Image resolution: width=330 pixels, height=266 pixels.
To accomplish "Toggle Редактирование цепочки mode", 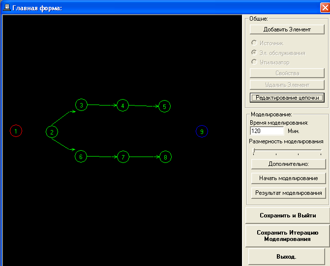I will coord(287,98).
